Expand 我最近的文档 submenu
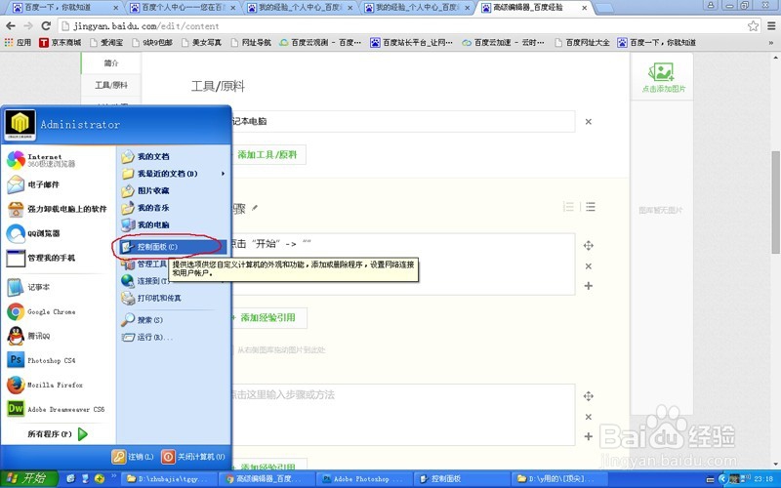Image resolution: width=781 pixels, height=488 pixels. pos(174,174)
